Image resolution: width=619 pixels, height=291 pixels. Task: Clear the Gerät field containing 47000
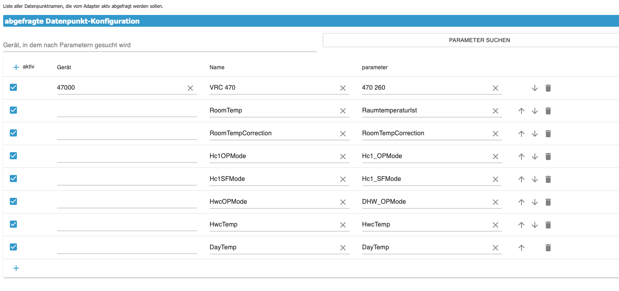pos(190,88)
